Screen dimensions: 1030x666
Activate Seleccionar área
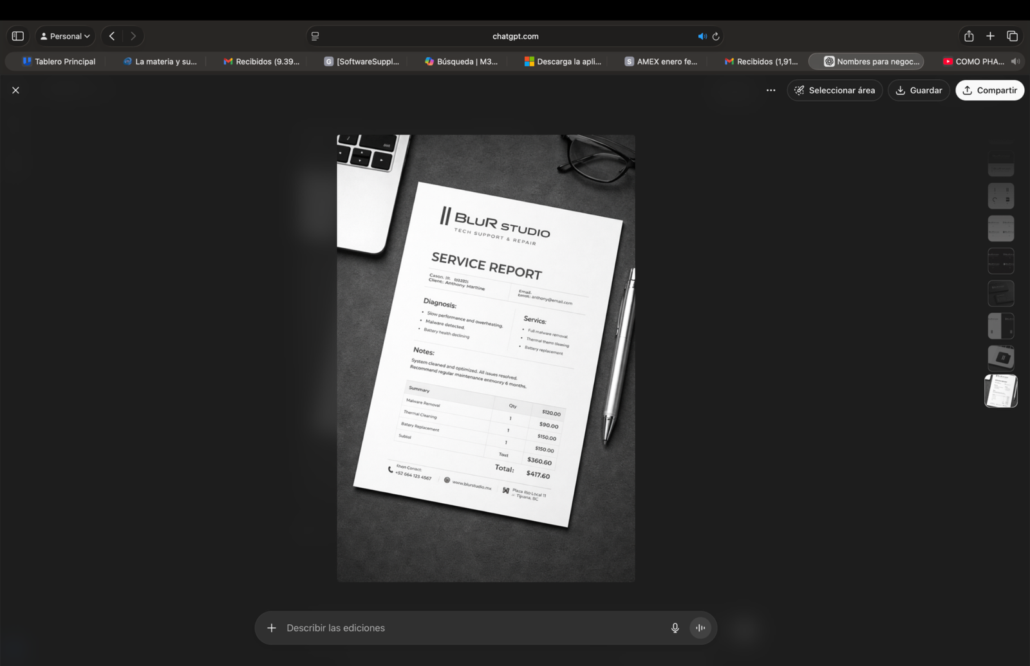834,90
